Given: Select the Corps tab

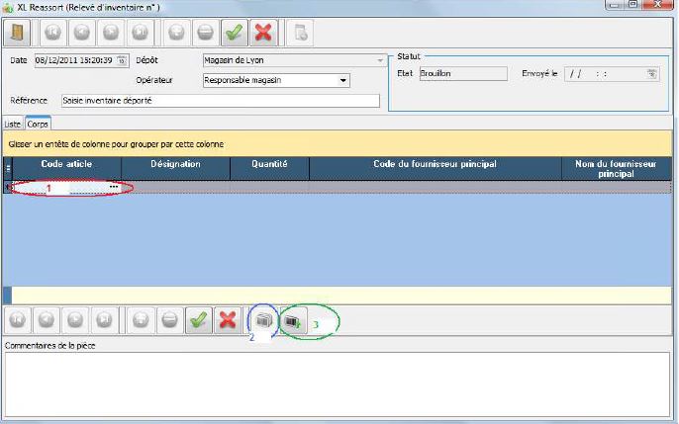Looking at the screenshot, I should pyautogui.click(x=39, y=124).
